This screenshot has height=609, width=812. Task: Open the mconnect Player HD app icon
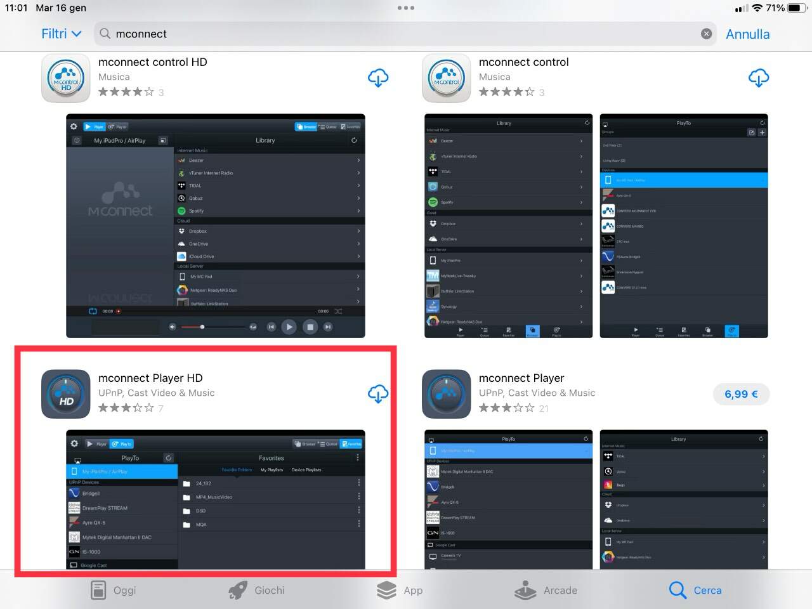click(66, 394)
